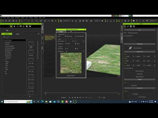Open the File menu
The height and width of the screenshot is (118, 158).
coord(2,18)
